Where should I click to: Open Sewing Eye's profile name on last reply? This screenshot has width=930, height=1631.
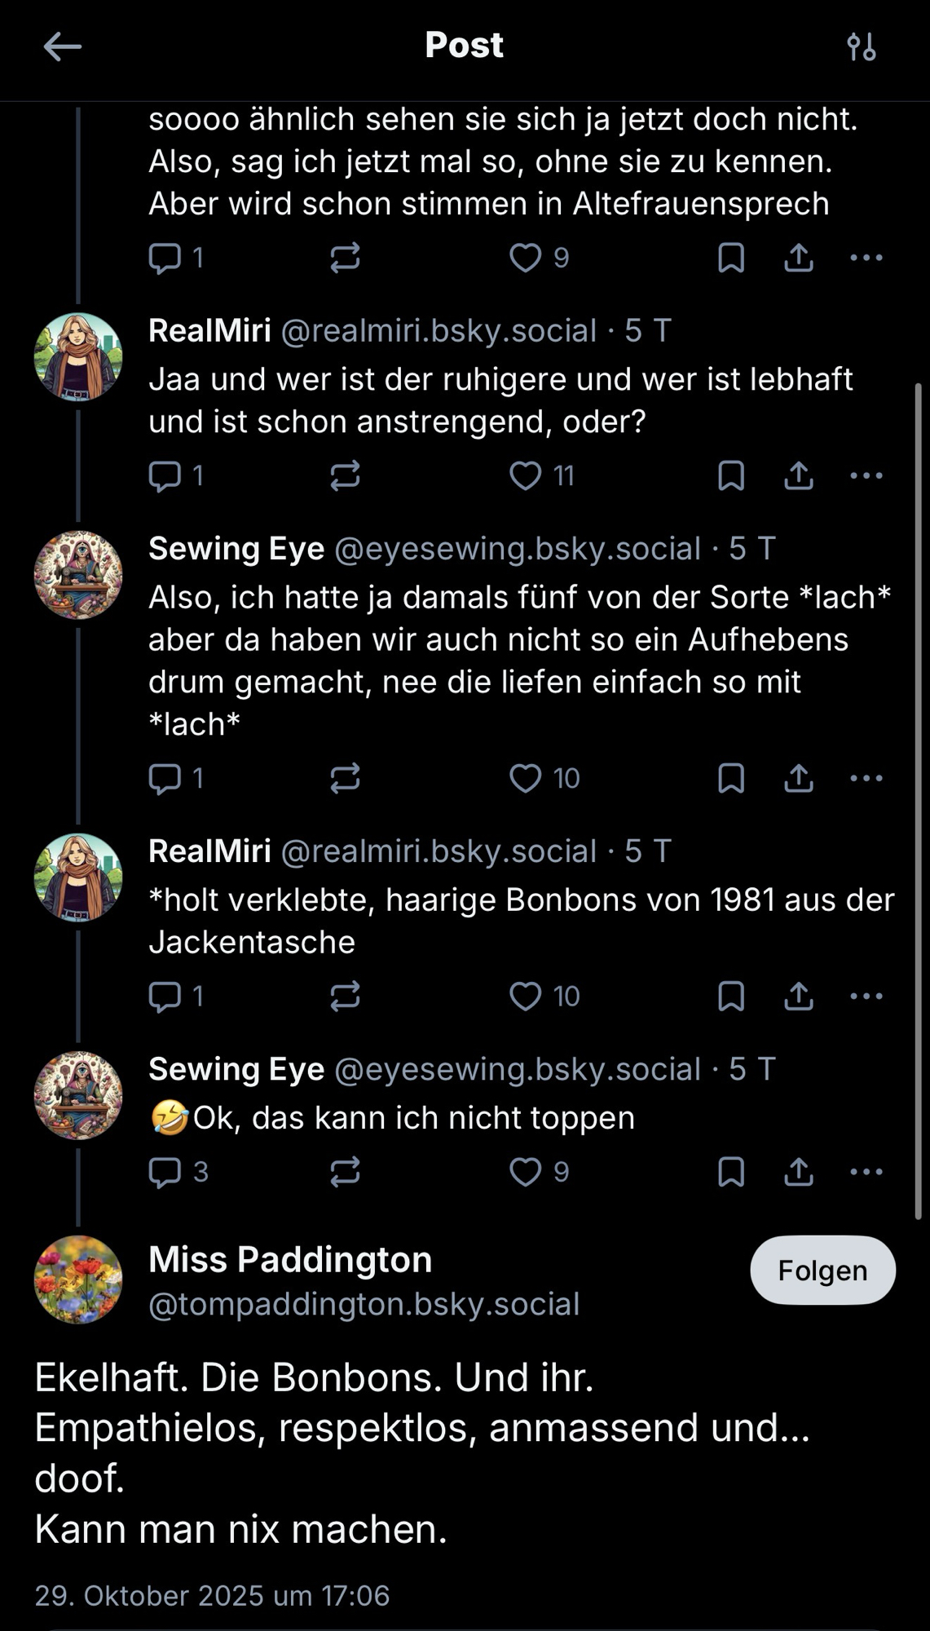coord(236,1069)
